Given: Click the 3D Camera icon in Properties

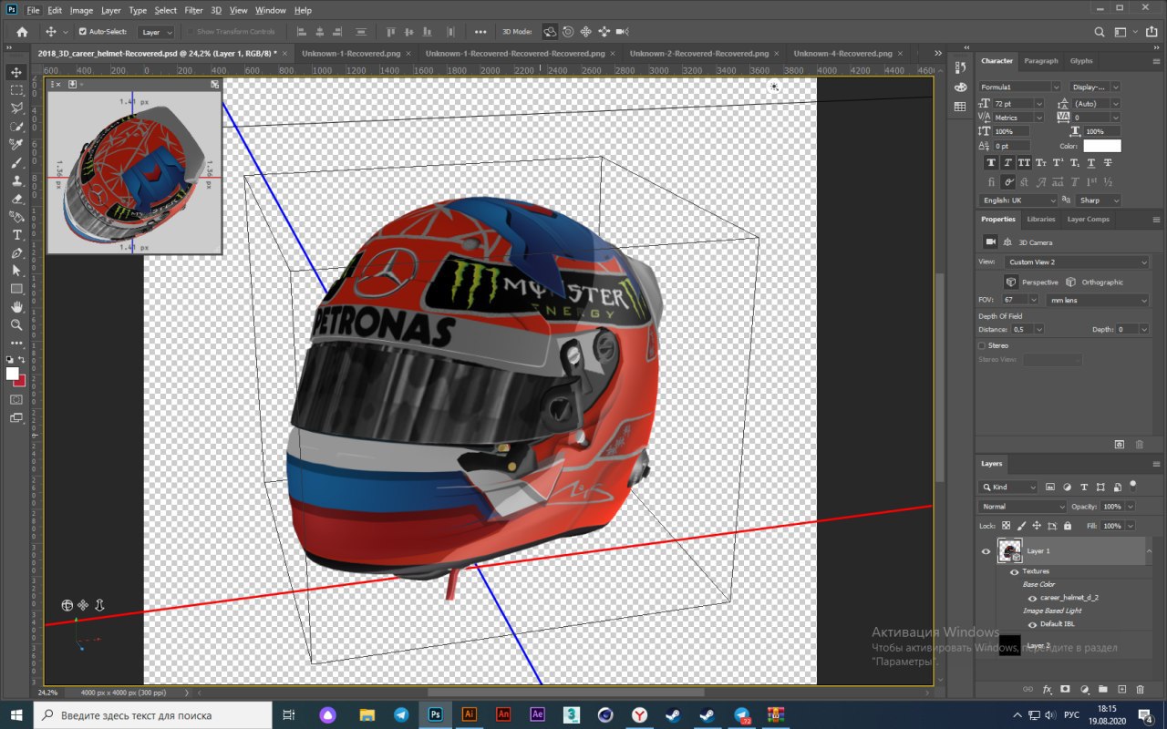Looking at the screenshot, I should point(990,241).
